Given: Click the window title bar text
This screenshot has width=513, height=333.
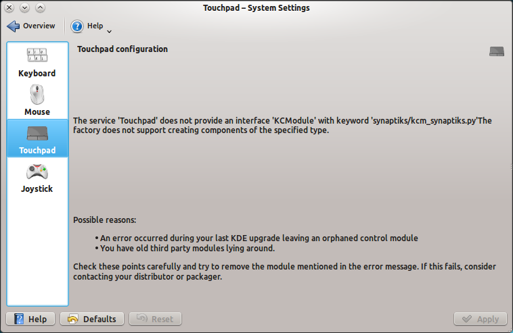Looking at the screenshot, I should click(x=256, y=8).
